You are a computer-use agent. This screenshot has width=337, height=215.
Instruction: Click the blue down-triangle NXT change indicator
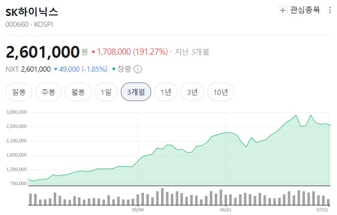click(56, 69)
